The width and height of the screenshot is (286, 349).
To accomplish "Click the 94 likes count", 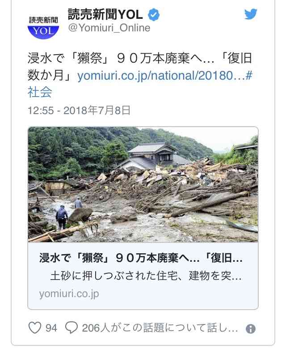I will tap(51, 328).
